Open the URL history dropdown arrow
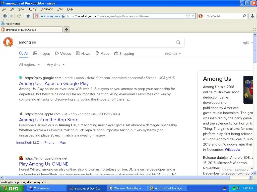257x192 pixels. click(193, 16)
